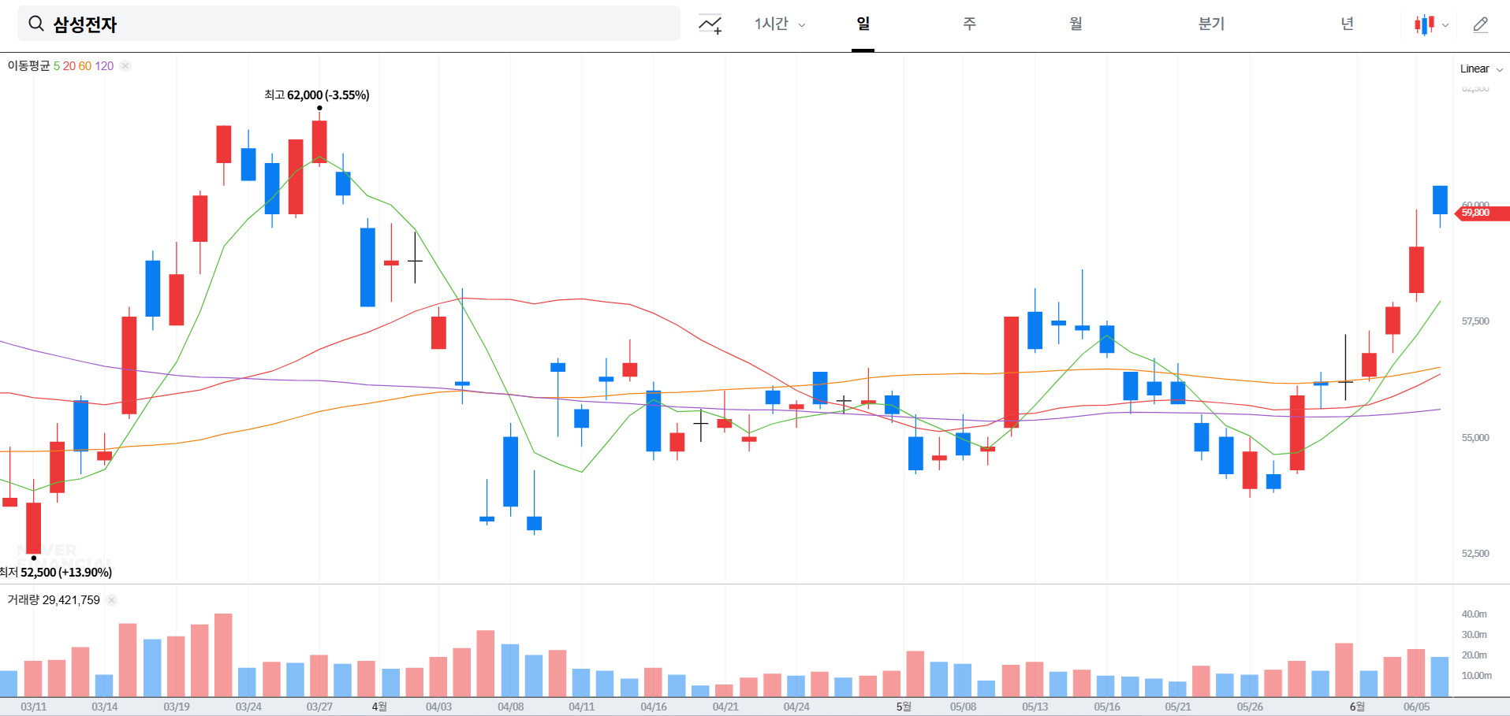
Task: Click the 03/11 date axis label
Action: pyautogui.click(x=34, y=707)
